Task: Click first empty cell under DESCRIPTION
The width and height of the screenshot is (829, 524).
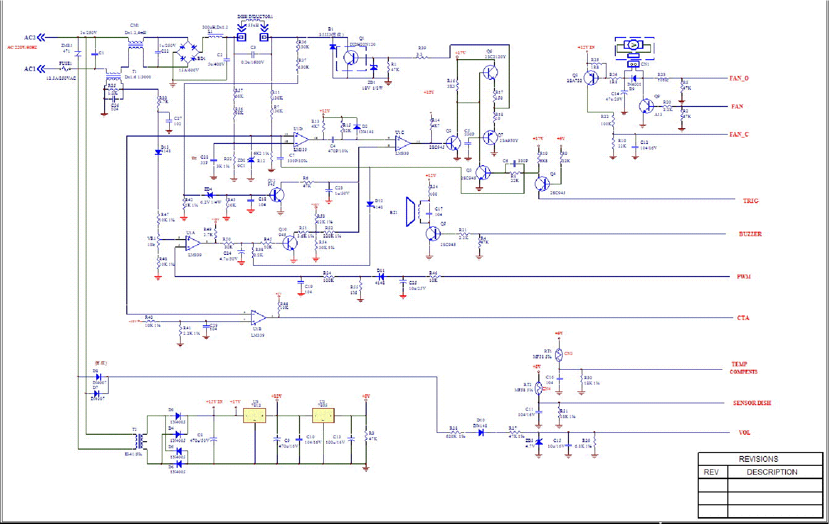Action: (775, 486)
